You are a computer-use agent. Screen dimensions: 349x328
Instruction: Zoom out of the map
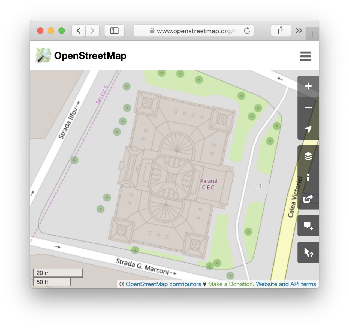point(308,108)
